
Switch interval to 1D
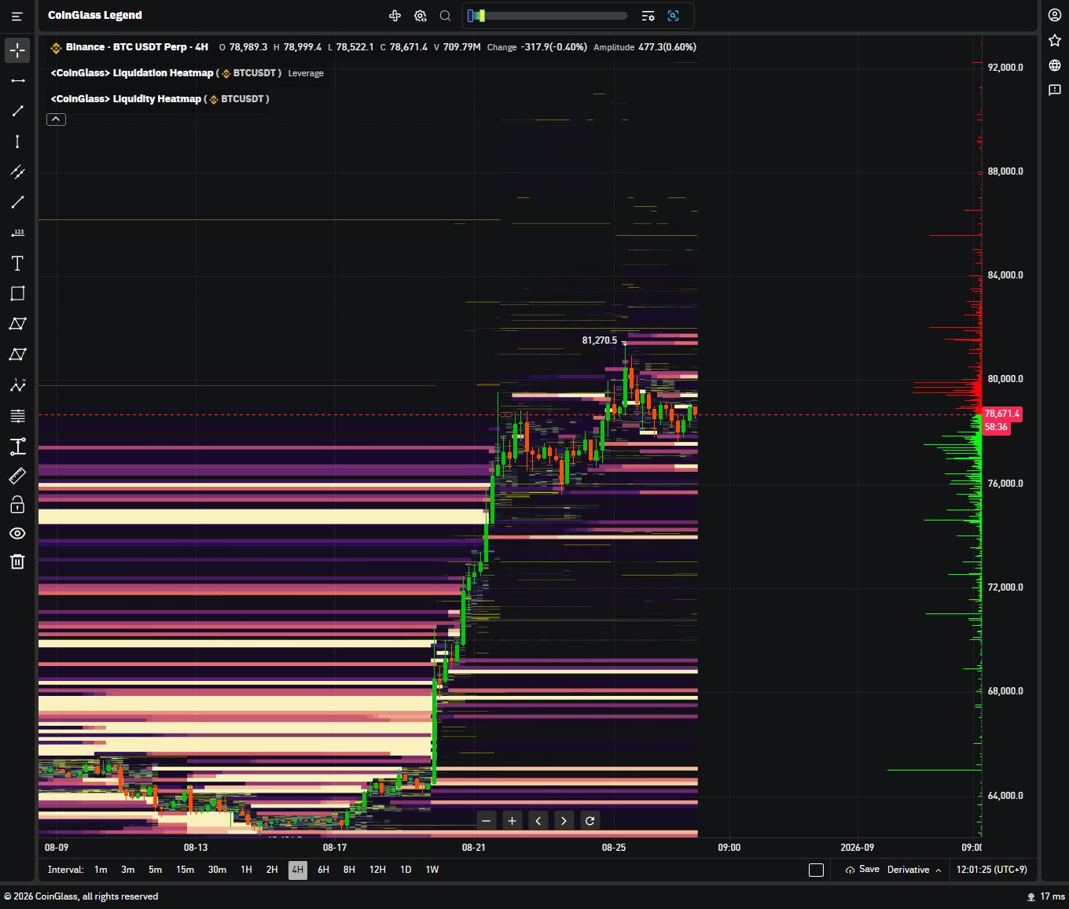[406, 870]
